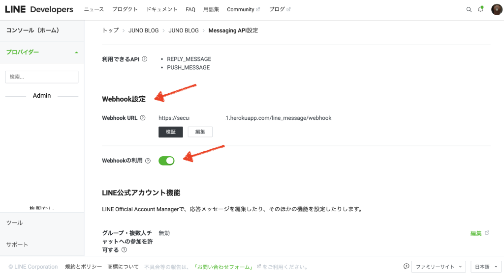This screenshot has height=275, width=504.
Task: Click the Webhook URL address text
Action: 245,118
